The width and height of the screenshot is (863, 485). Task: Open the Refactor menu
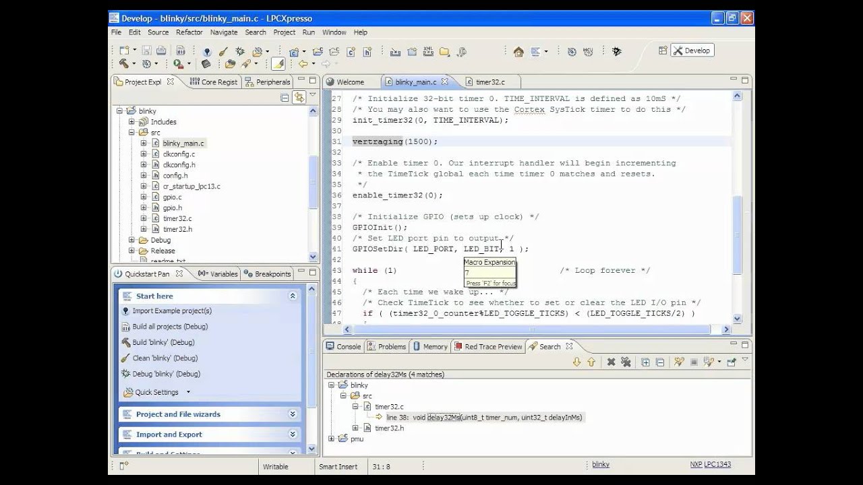(189, 32)
